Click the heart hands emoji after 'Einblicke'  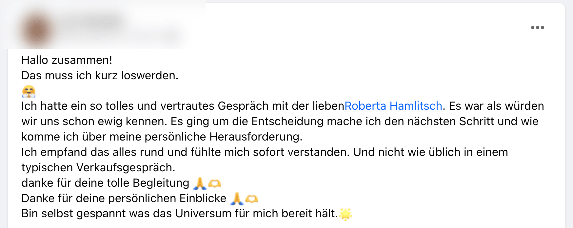[x=252, y=199]
